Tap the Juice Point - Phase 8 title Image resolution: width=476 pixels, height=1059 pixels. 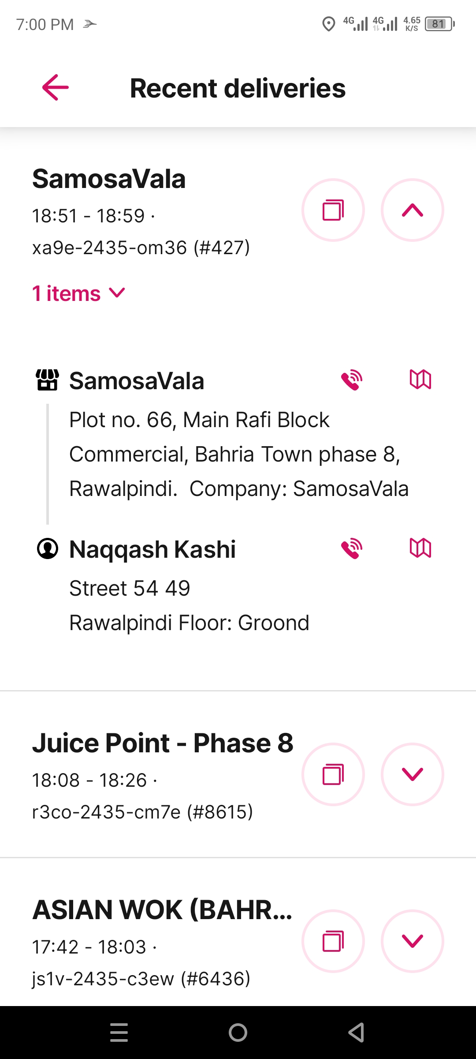163,743
